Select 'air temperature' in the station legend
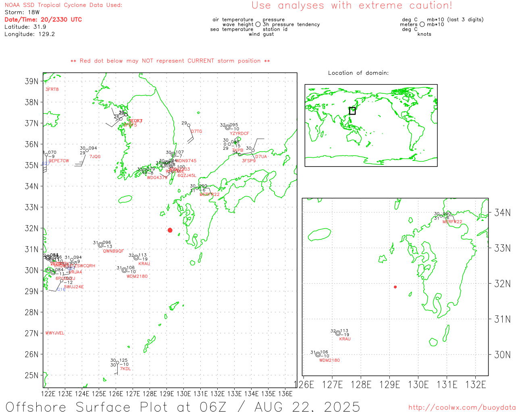 (x=233, y=20)
